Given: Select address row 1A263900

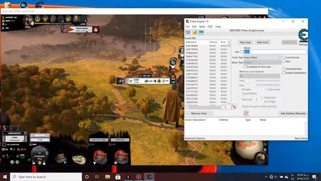Looking at the screenshot, I should tap(206, 88).
